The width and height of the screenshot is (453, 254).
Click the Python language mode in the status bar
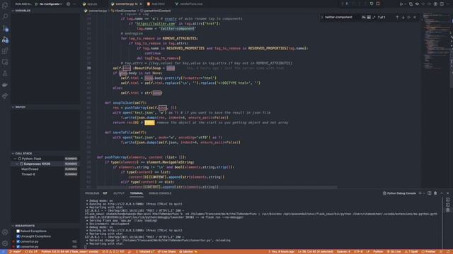377,252
